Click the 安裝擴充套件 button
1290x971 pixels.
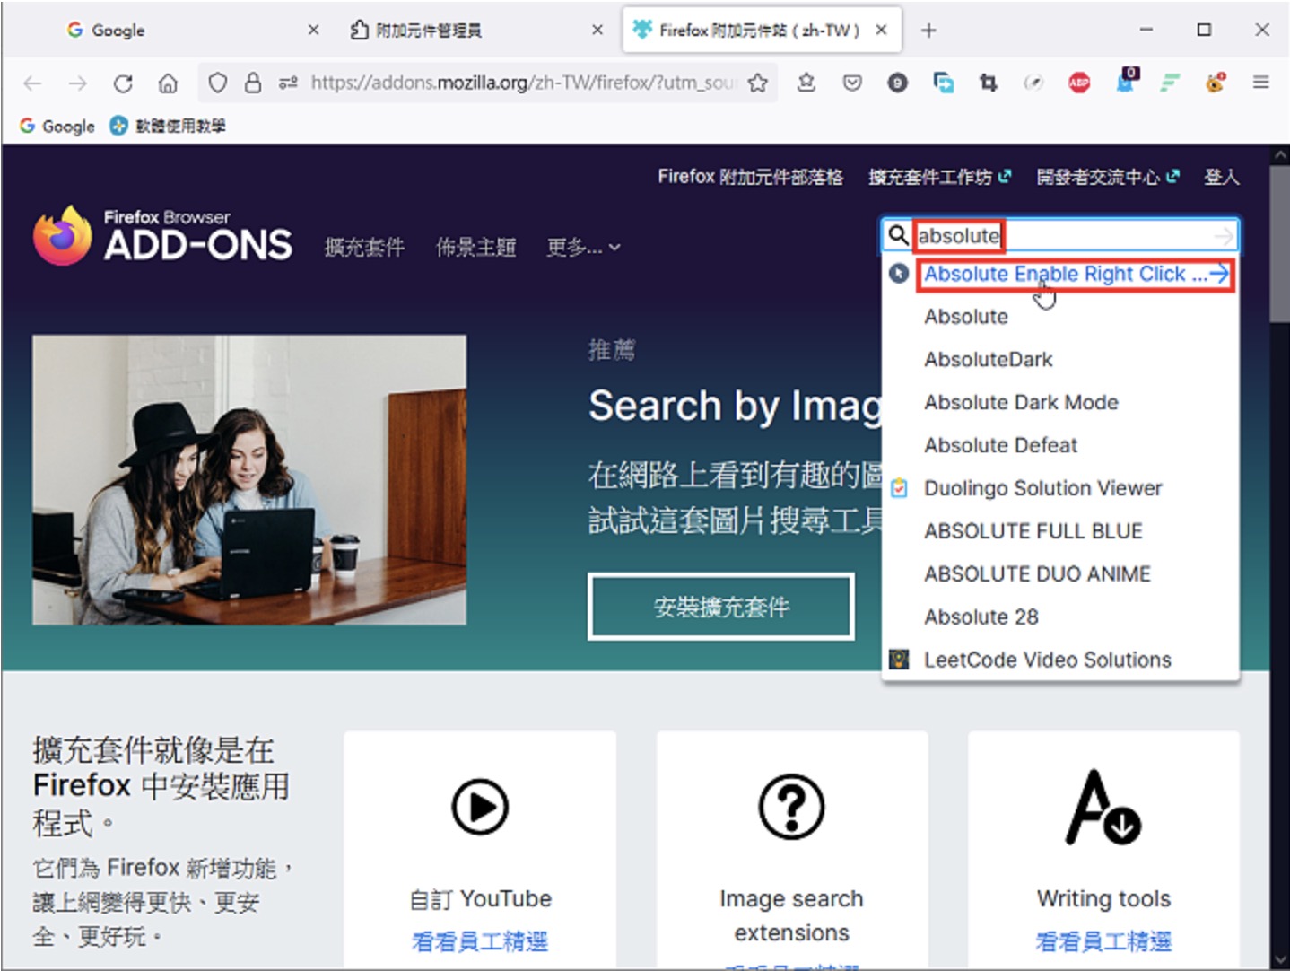coord(721,608)
